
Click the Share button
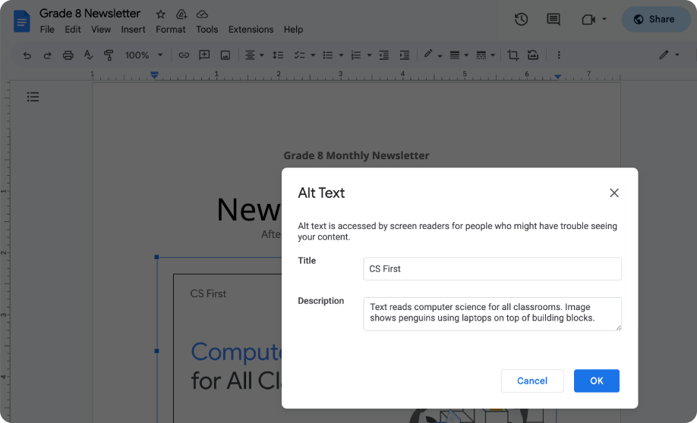(656, 19)
